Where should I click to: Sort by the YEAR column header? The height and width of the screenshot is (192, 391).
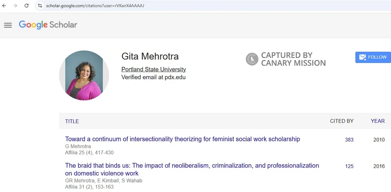click(377, 121)
